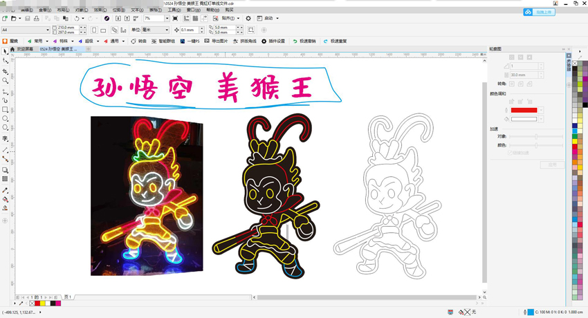588x318 pixels.
Task: Open 插件设置 plugin settings
Action: point(273,41)
